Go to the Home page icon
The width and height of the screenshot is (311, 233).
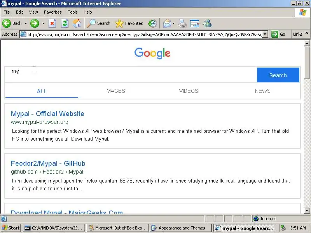click(x=77, y=23)
